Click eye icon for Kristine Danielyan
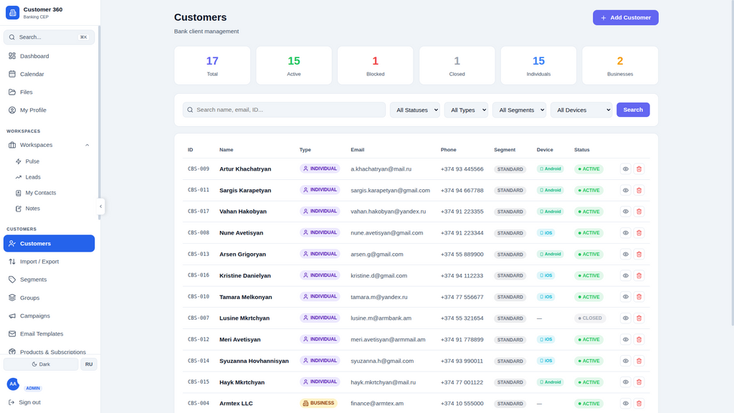 click(625, 275)
